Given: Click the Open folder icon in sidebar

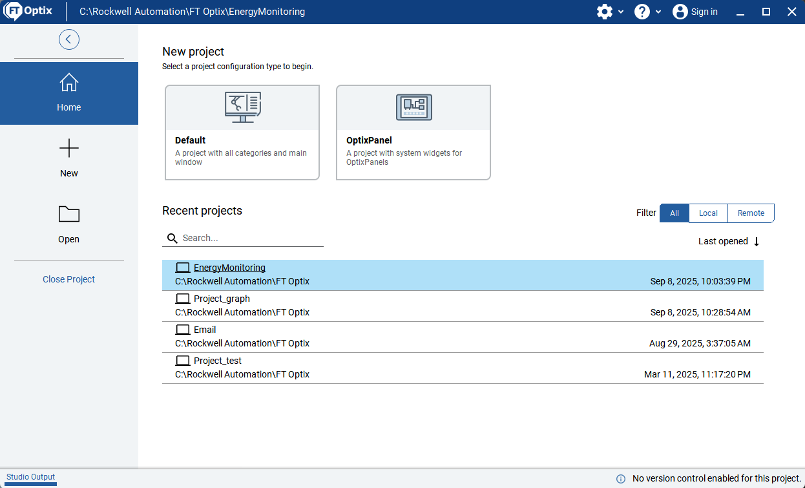Looking at the screenshot, I should (69, 215).
